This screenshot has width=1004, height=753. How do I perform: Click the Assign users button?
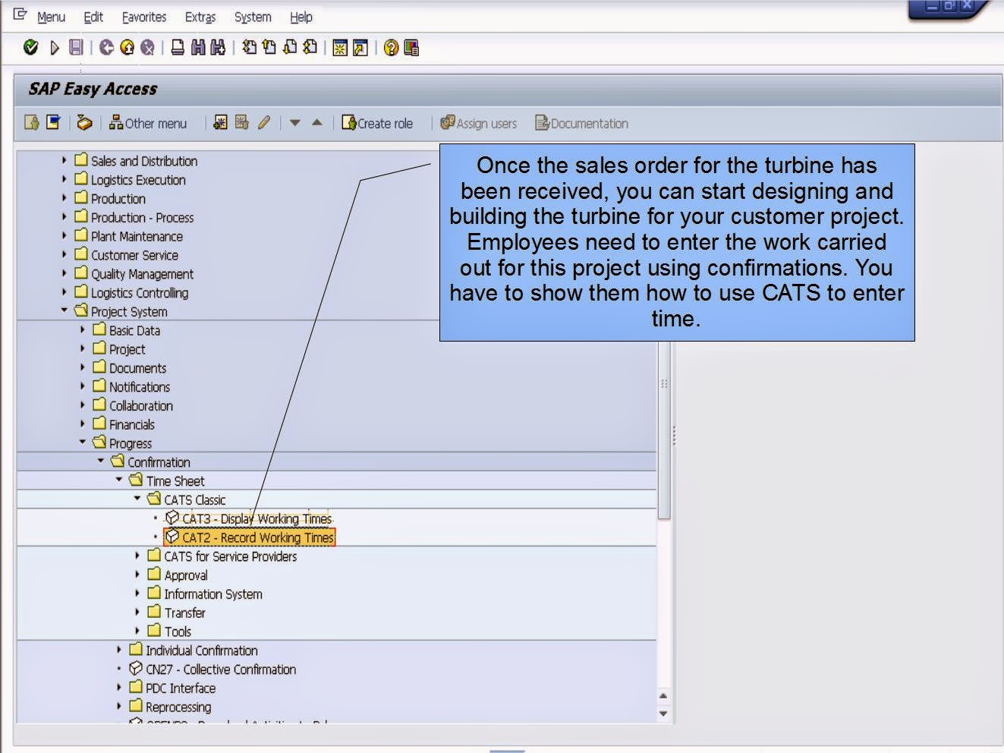(479, 123)
